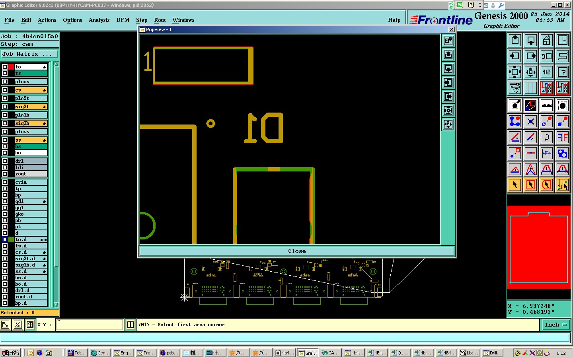The image size is (573, 358).
Task: Switch to 'CA...' taskbar item
Action: click(x=331, y=353)
